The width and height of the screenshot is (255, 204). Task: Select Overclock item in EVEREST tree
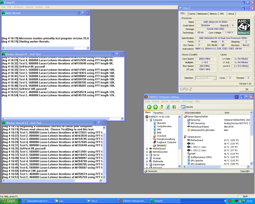pos(161,136)
